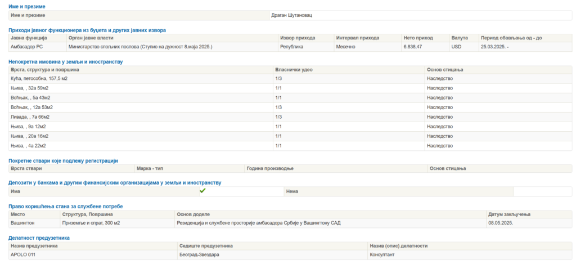Screen dimensions: 576x264
Task: Open the Покретне ствари које подлежу регистрацији heading
Action: point(63,160)
